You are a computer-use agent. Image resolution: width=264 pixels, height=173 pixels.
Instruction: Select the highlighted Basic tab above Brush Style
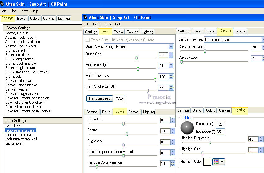click(105, 31)
